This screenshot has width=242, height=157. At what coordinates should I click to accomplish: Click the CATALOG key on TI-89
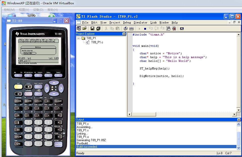(38, 101)
